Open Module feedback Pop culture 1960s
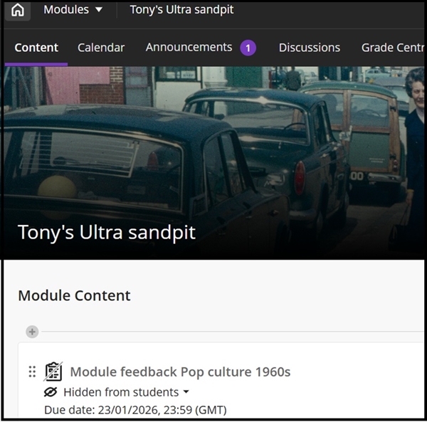This screenshot has height=422, width=427. 180,372
